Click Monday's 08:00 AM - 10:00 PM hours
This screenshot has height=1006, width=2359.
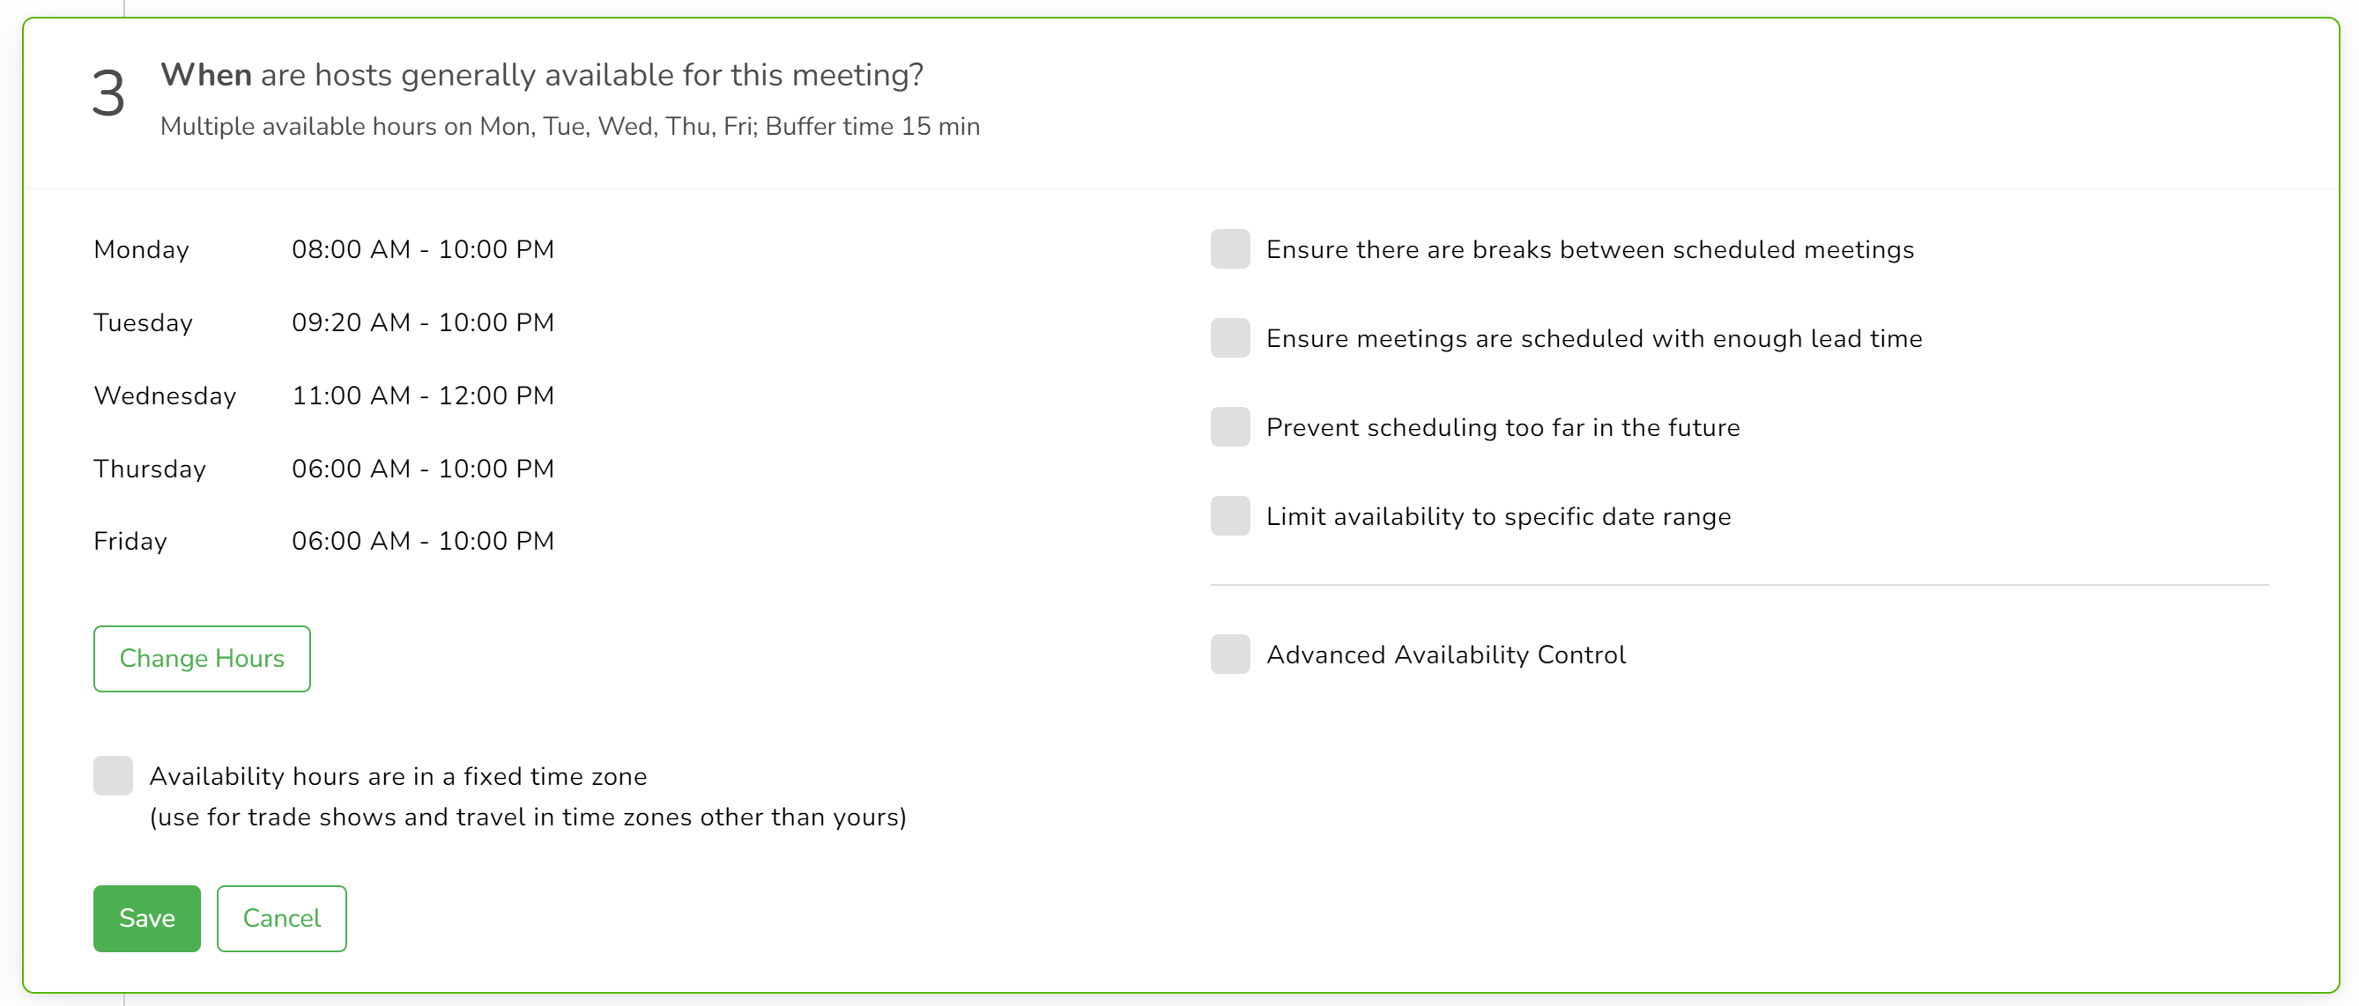(422, 249)
